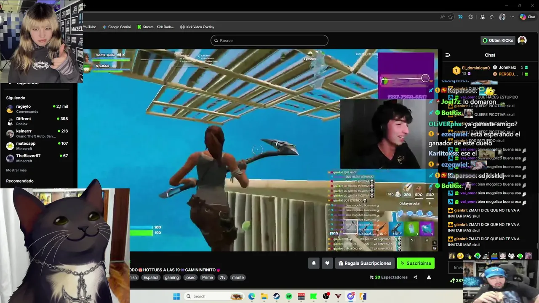Open Stream - Kick Dashboard bookmark

click(155, 27)
